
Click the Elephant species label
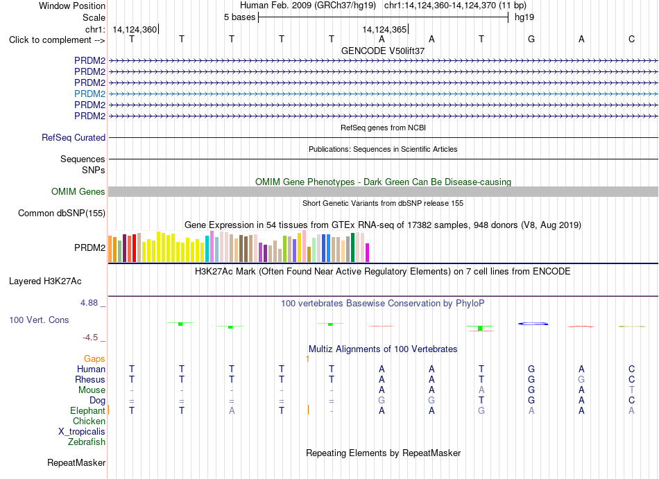(x=87, y=410)
